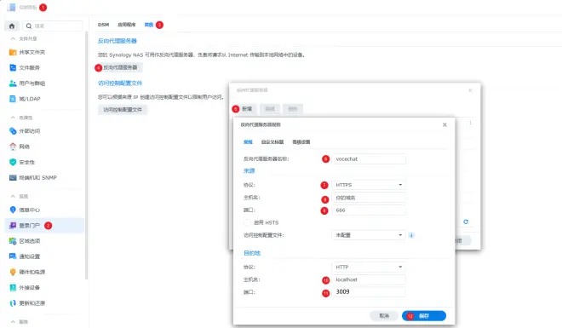Image resolution: width=562 pixels, height=328 pixels.
Task: Click the destination port field showing 3009
Action: [369, 292]
